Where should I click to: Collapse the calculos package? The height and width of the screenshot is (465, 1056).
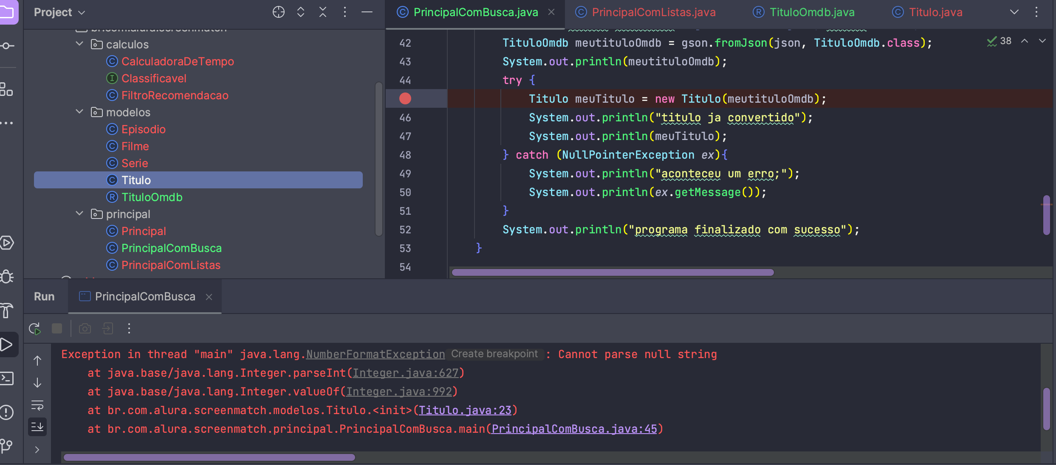click(79, 44)
